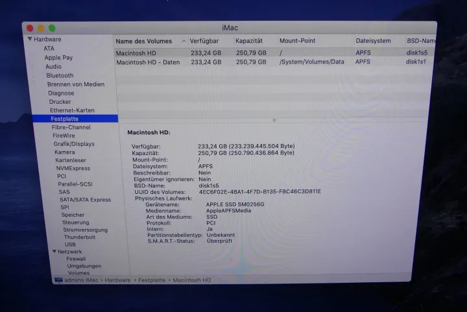Open NVMExpress entry
The width and height of the screenshot is (467, 312).
73,168
